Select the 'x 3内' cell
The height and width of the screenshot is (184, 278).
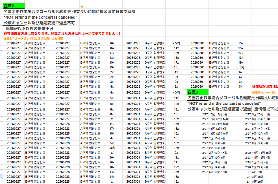(x=176, y=92)
